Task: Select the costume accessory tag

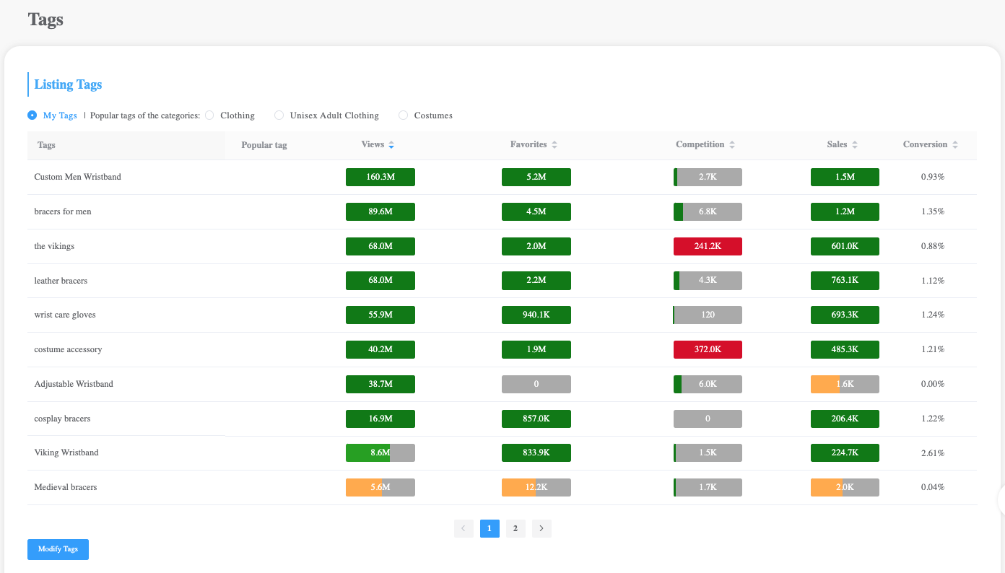Action: 68,349
